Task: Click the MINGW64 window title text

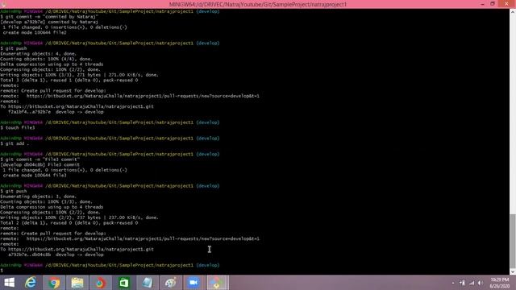Action: (x=258, y=4)
